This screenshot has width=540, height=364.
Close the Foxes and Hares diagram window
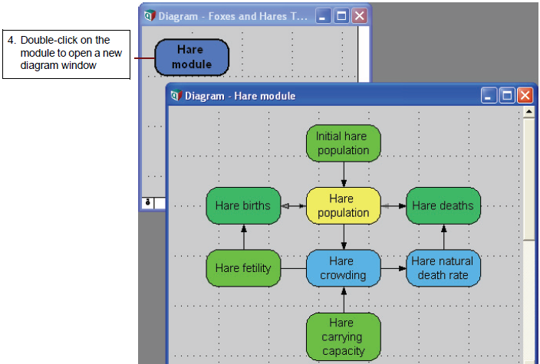pos(359,16)
